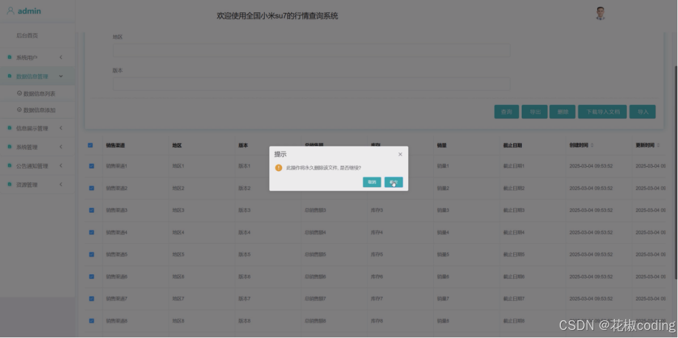Click the green icon left of 数据信息管理
Screen dimensions: 678x338
click(10, 76)
